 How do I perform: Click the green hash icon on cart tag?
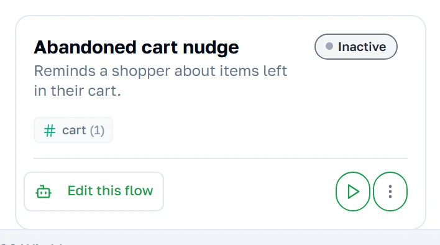[50, 131]
